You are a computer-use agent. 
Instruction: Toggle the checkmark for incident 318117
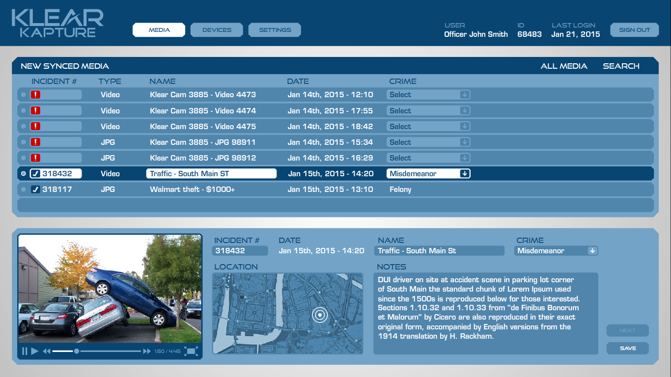point(35,189)
